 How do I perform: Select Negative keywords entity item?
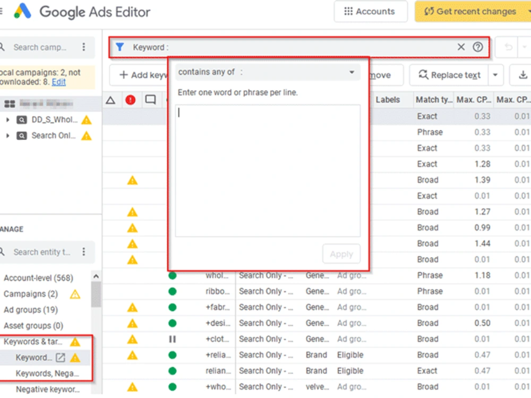point(48,389)
